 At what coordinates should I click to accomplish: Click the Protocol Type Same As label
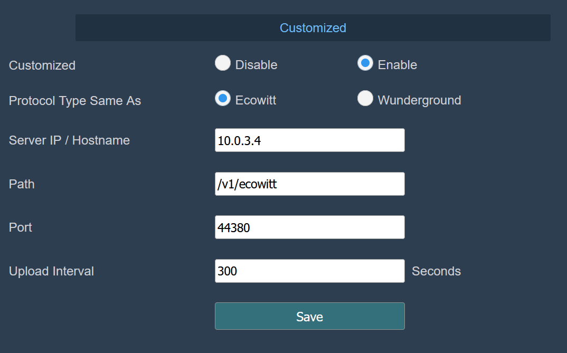pyautogui.click(x=74, y=101)
